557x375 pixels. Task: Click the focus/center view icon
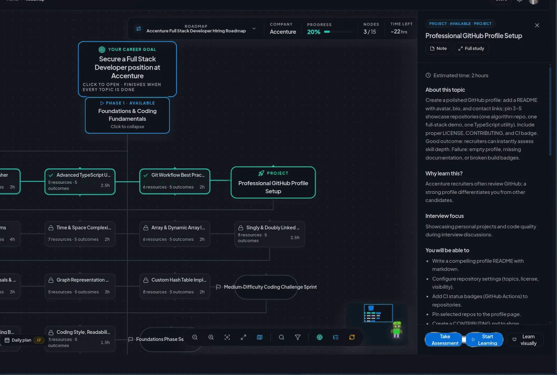(227, 337)
